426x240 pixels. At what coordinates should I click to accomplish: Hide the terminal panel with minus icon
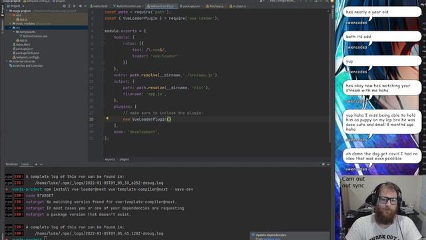point(328,165)
